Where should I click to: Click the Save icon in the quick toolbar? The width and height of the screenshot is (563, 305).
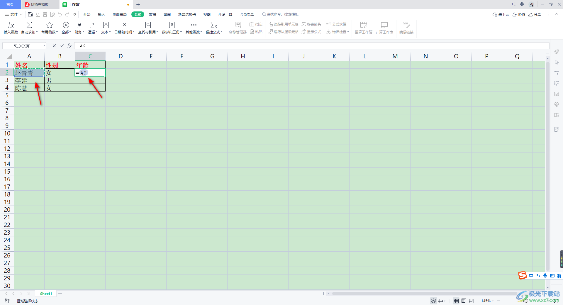point(30,14)
